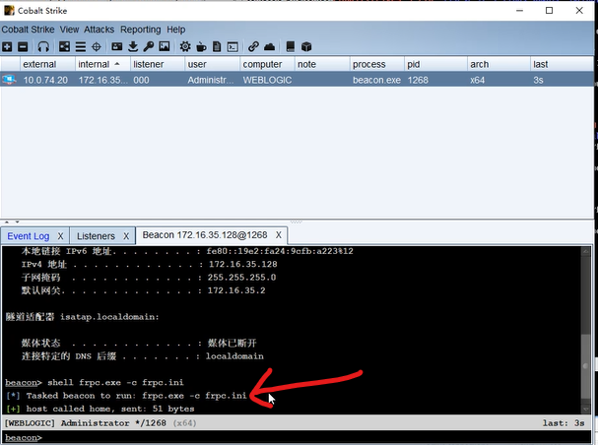Open the Cobalt Strike menu
This screenshot has height=445, width=598.
click(x=28, y=30)
